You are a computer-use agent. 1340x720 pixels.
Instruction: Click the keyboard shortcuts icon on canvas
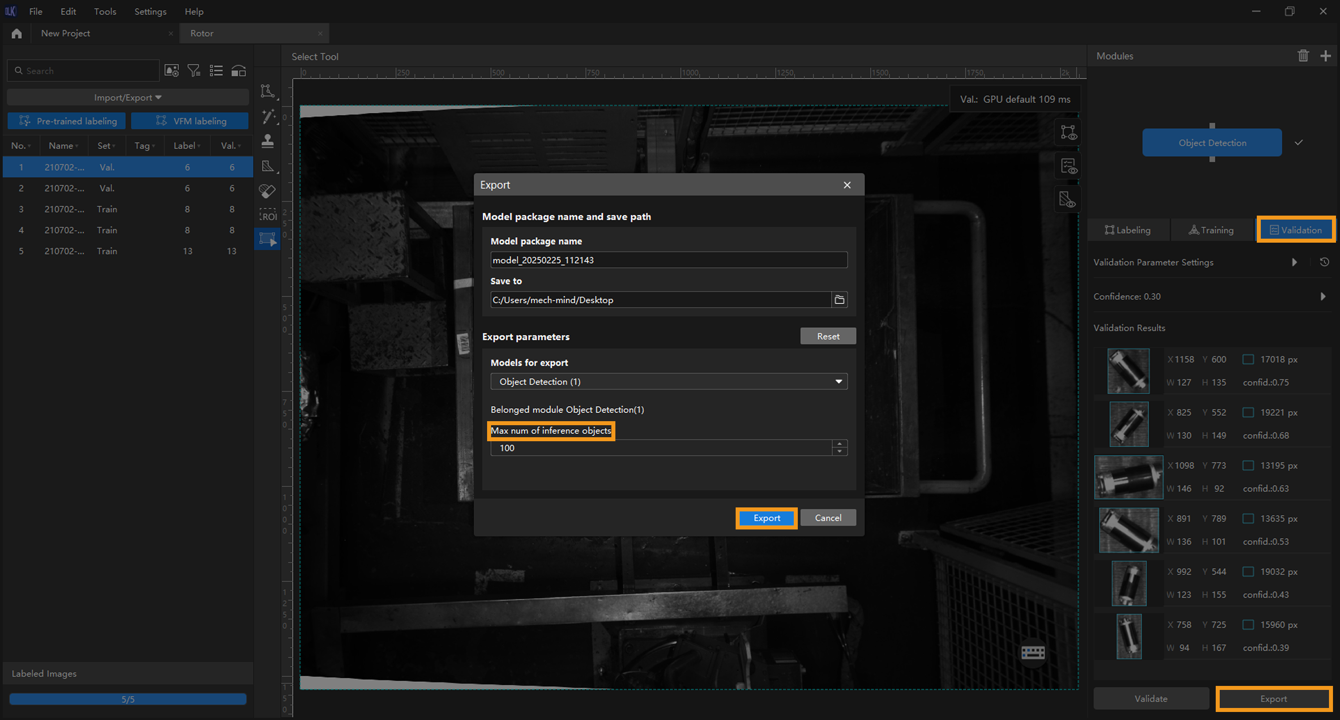[1033, 652]
